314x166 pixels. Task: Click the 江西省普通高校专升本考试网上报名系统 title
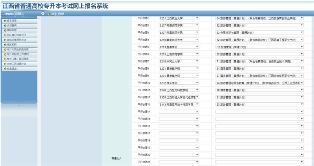click(x=55, y=6)
